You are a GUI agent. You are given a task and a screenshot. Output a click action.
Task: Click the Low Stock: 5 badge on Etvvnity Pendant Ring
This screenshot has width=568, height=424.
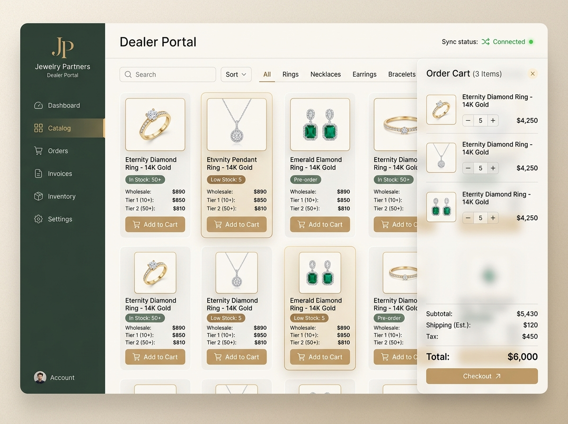click(226, 180)
